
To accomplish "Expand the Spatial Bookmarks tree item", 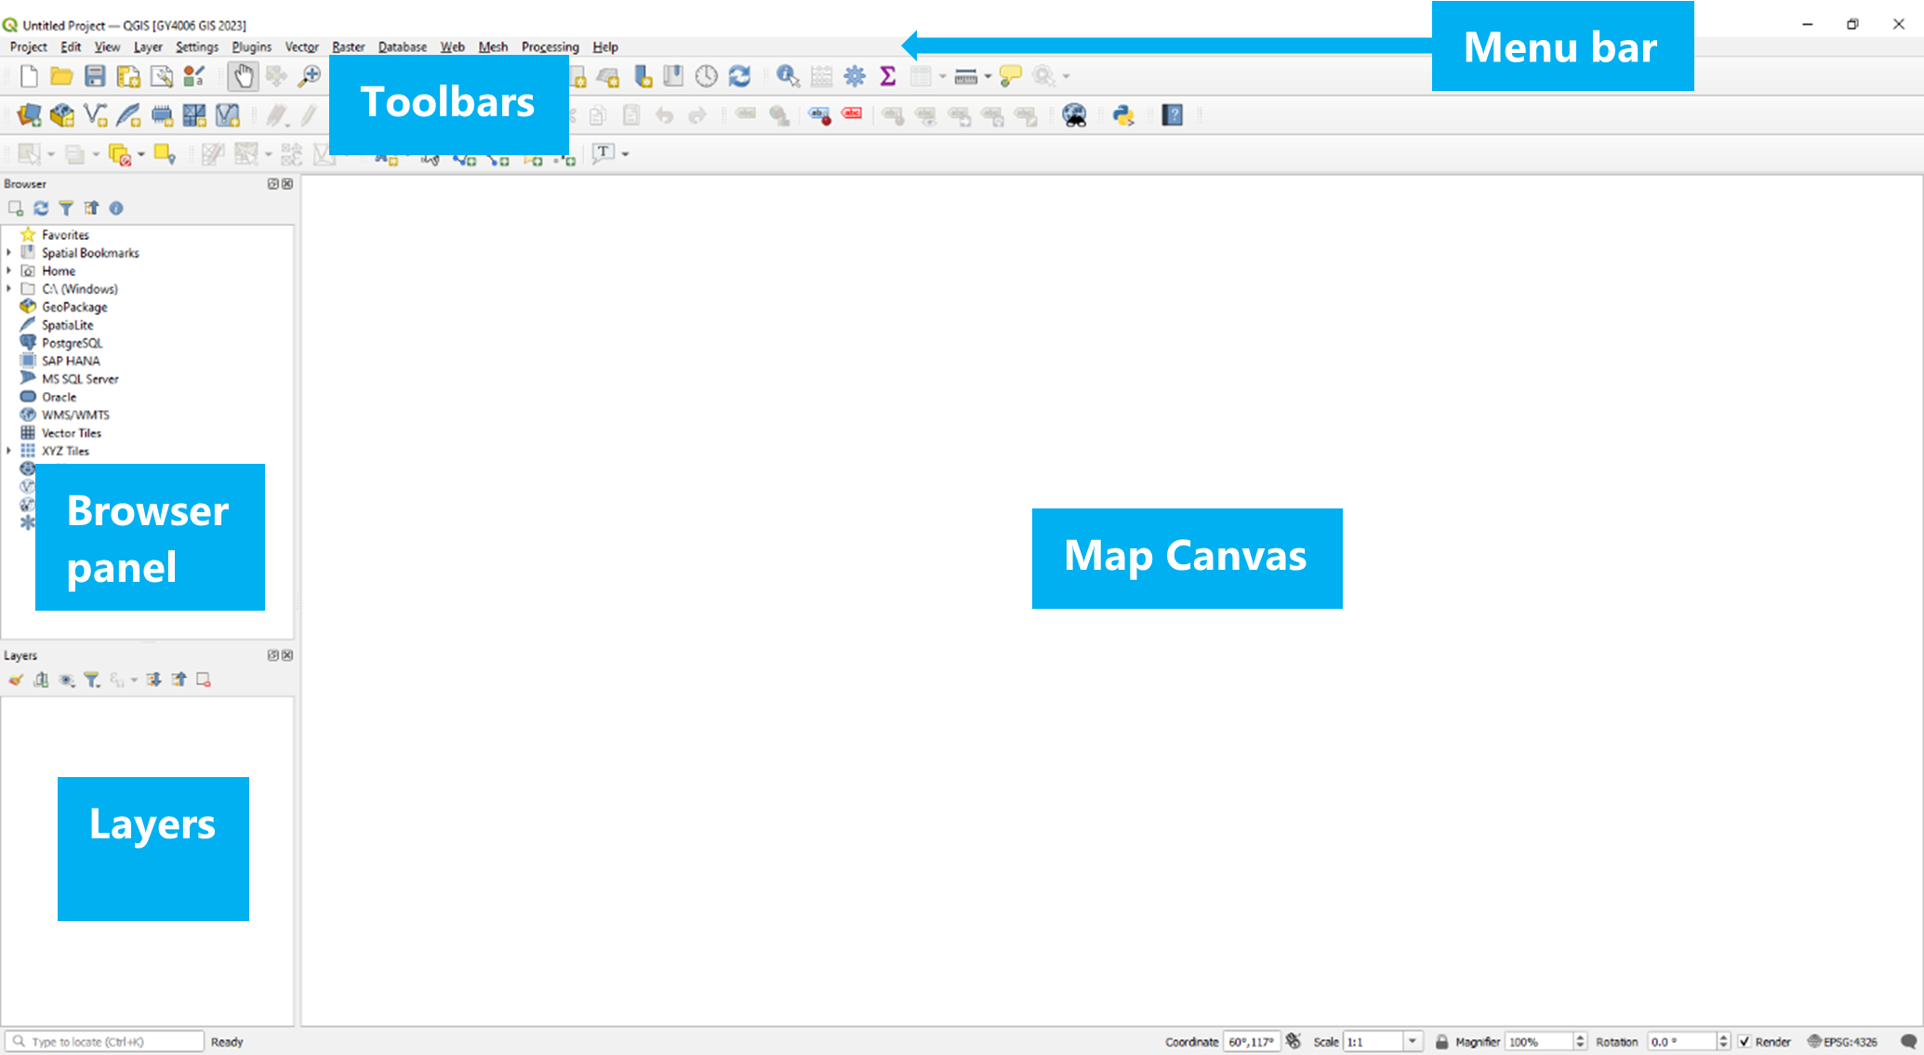I will [9, 252].
